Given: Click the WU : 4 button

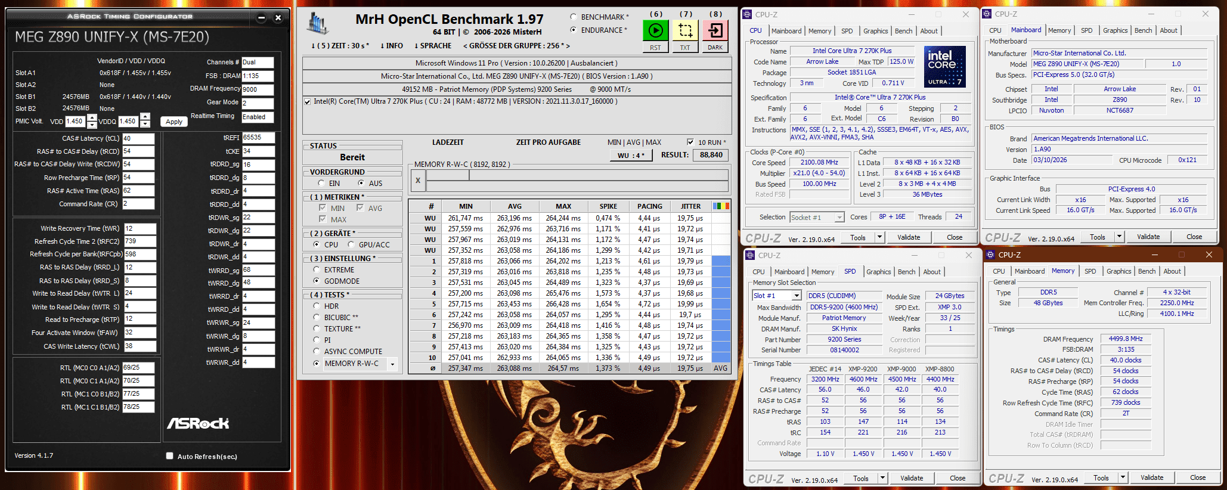Looking at the screenshot, I should coord(631,155).
